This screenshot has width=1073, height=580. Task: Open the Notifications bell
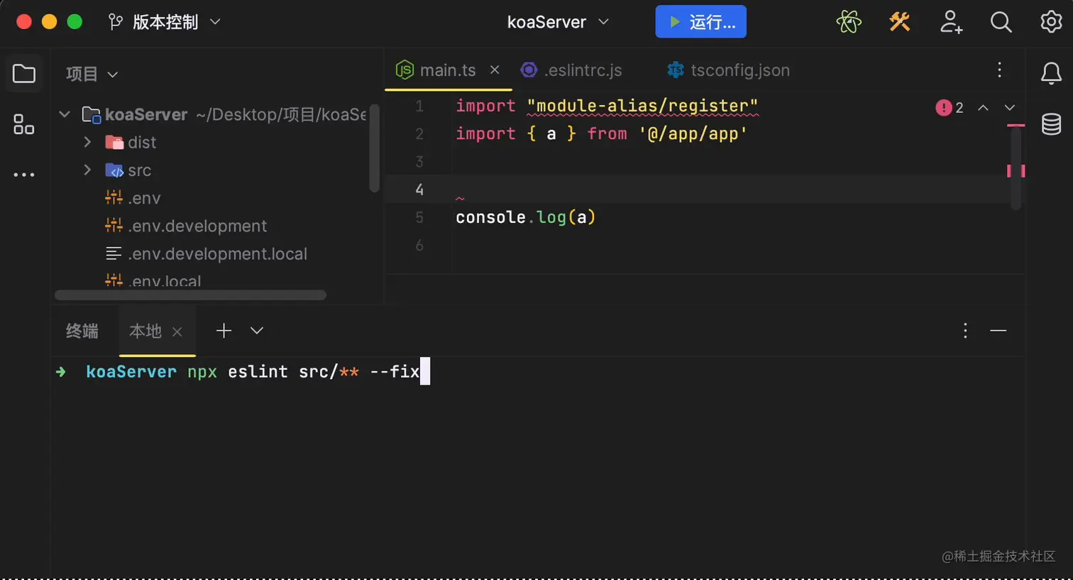[x=1051, y=73]
